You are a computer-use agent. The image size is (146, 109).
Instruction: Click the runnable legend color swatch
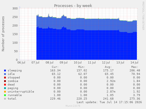(x=5, y=95)
